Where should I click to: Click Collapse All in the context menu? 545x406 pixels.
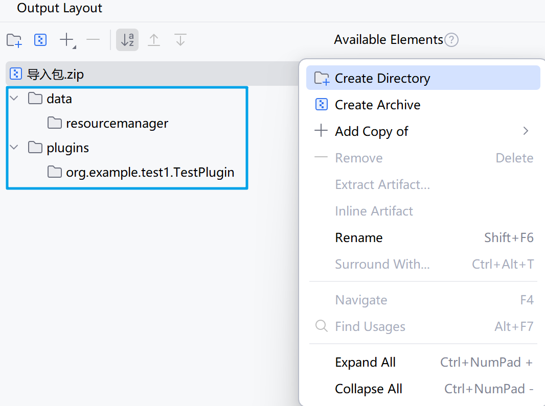(x=368, y=389)
